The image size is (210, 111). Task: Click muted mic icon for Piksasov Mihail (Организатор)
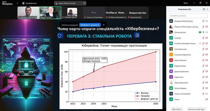coord(203,27)
